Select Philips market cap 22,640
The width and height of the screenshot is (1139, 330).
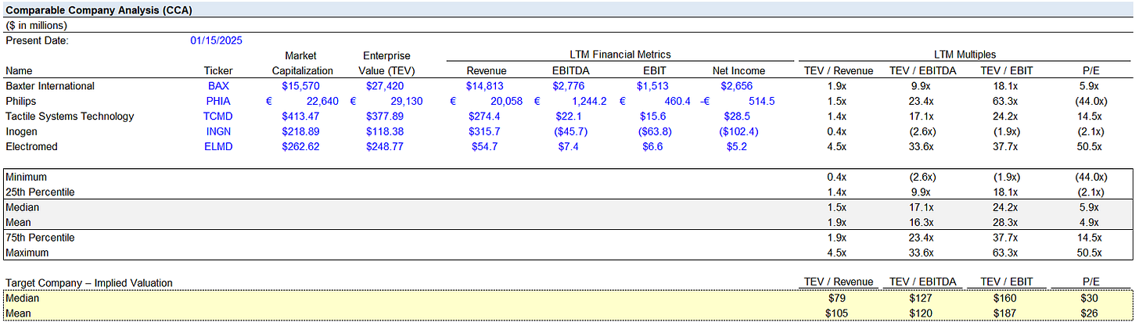click(x=321, y=101)
